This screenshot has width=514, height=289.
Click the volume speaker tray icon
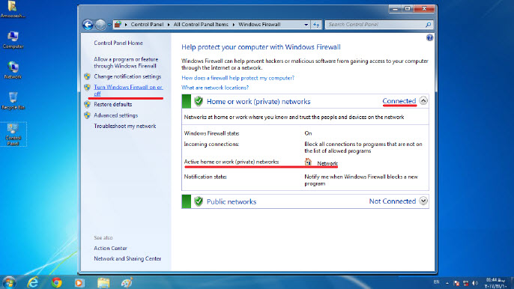point(475,283)
